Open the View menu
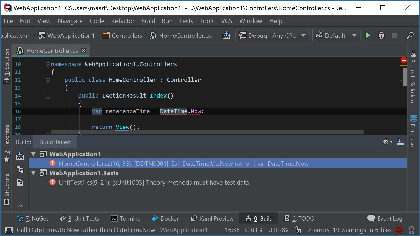This screenshot has height=236, width=420. 44,21
